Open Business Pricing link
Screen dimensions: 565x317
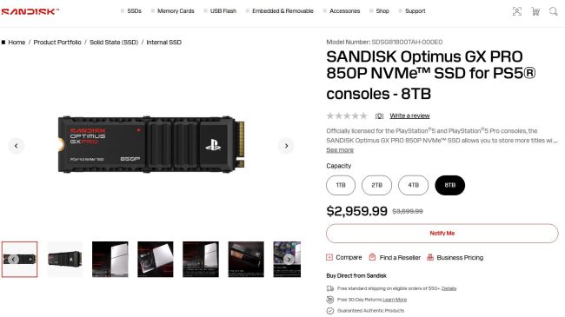click(x=455, y=258)
